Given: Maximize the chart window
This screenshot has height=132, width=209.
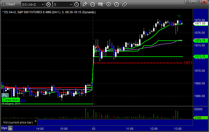Looking at the screenshot, I should [199, 2].
